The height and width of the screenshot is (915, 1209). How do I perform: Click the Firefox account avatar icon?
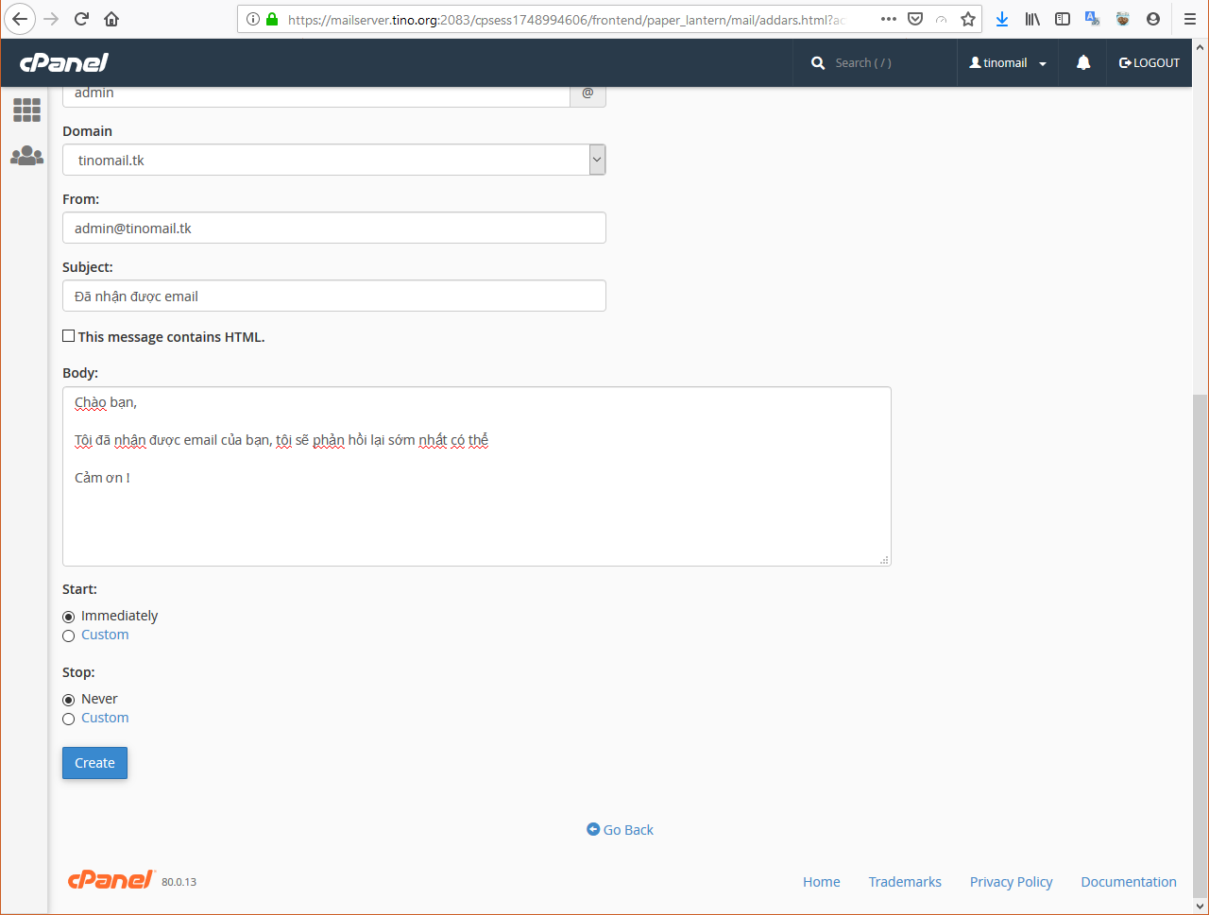pos(1153,19)
